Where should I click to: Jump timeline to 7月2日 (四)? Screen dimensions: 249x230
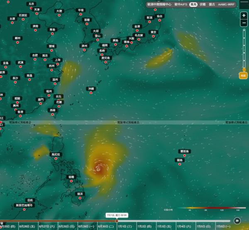pyautogui.click(x=144, y=226)
